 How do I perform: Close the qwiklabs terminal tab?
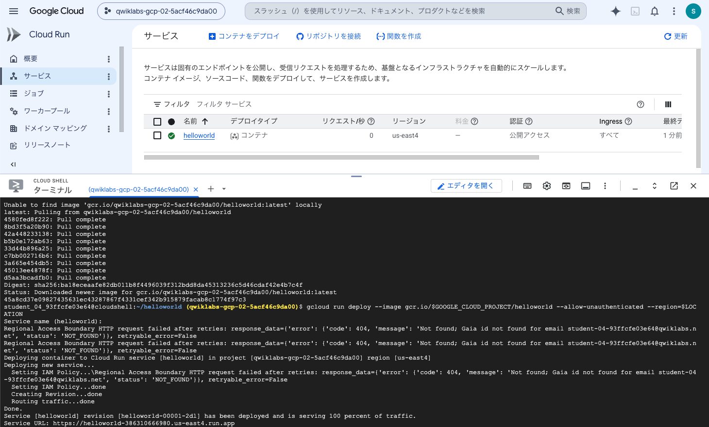coord(196,189)
